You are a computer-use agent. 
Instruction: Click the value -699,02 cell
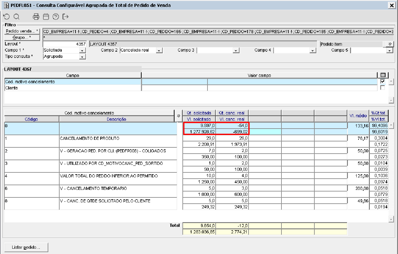coord(232,132)
